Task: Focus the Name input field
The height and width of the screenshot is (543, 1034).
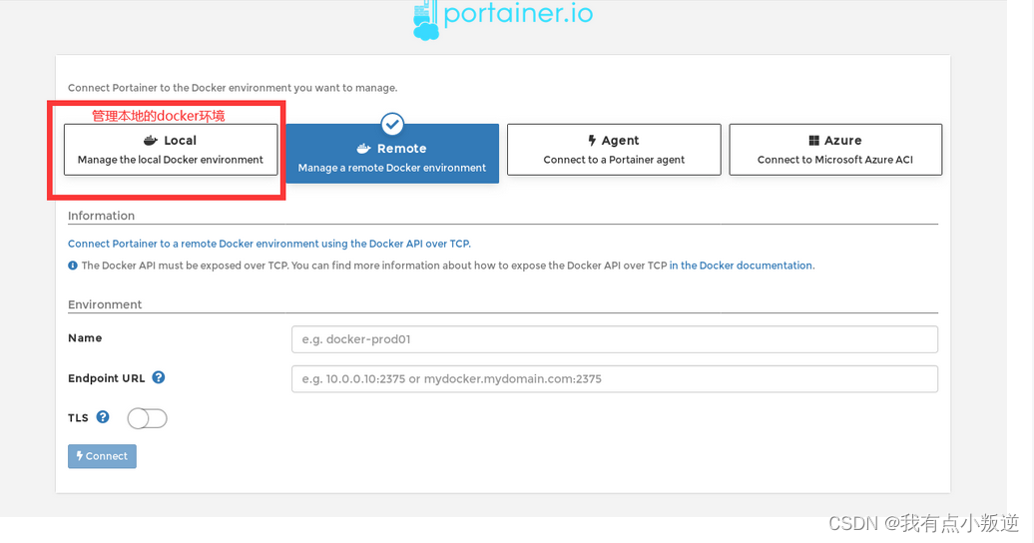Action: click(615, 339)
